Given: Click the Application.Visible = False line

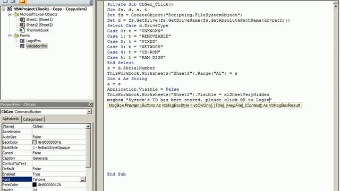Looking at the screenshot, I should point(143,89).
